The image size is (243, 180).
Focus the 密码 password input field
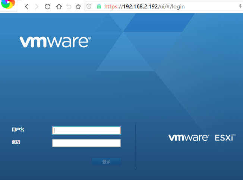[x=86, y=143]
